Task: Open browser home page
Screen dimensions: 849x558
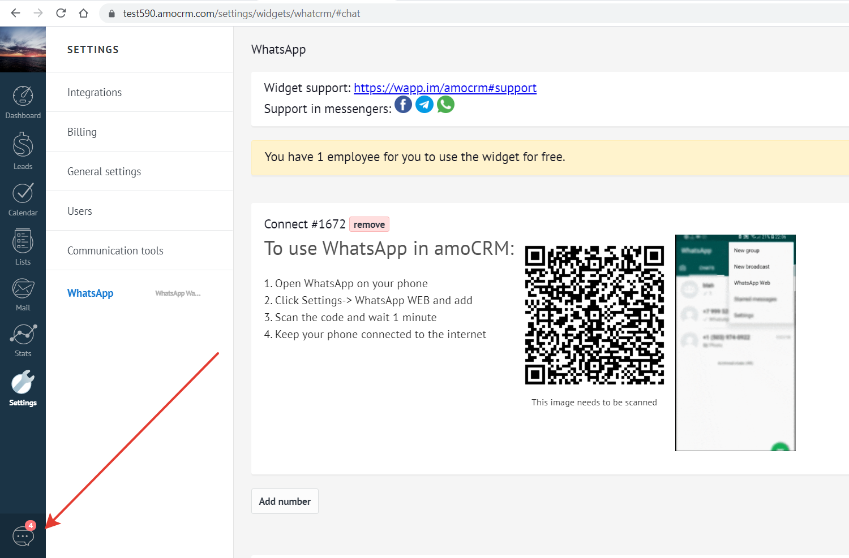Action: coord(83,13)
